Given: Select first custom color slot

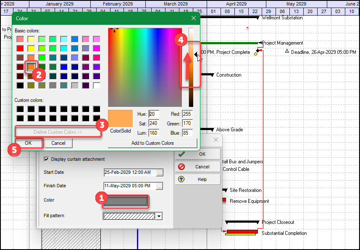Looking at the screenshot, I should [x=20, y=109].
